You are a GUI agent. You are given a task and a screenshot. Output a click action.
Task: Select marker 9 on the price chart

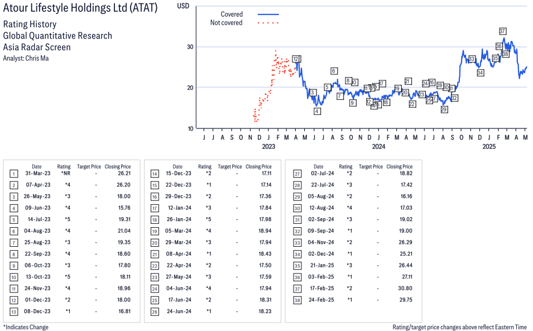(353, 103)
